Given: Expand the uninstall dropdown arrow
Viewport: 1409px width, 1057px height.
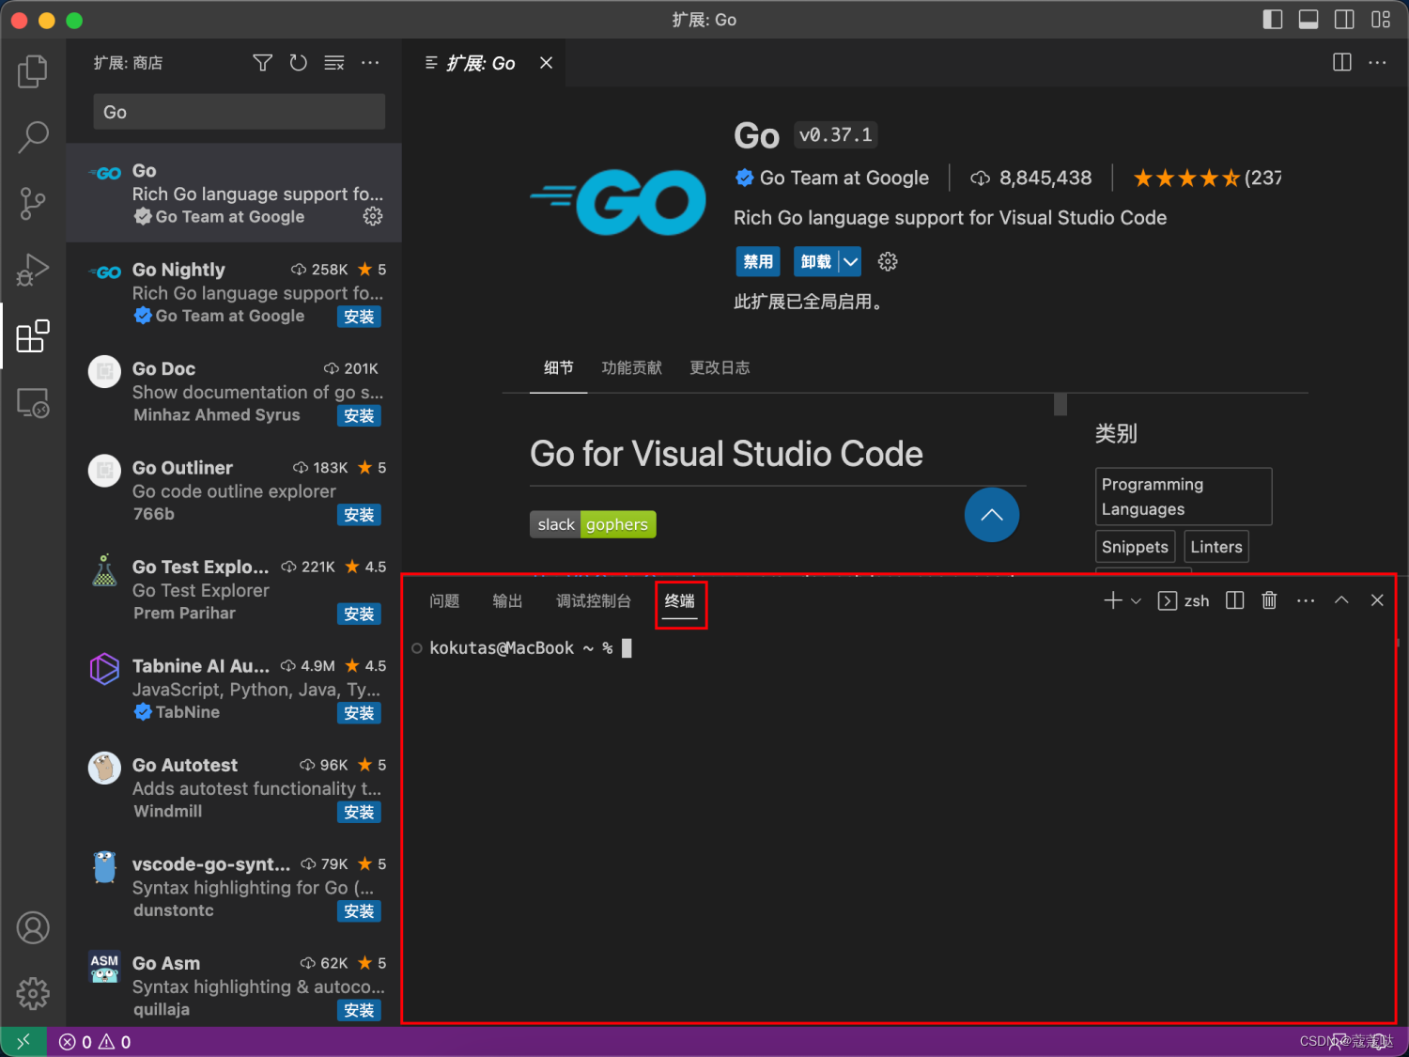Looking at the screenshot, I should 850,262.
